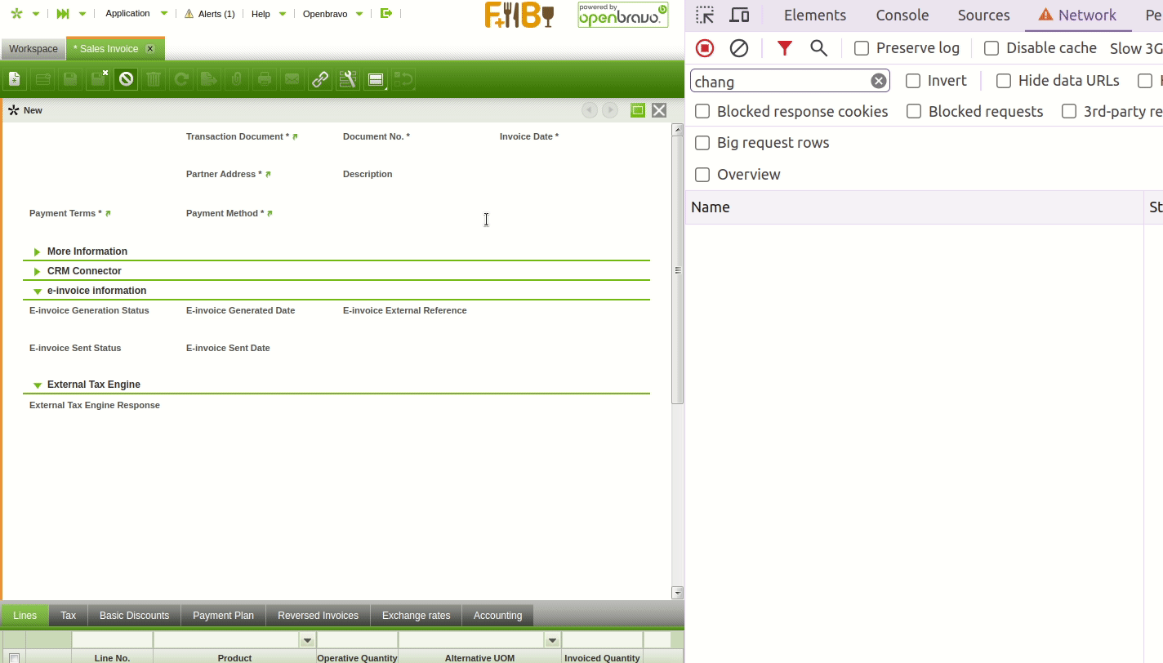The width and height of the screenshot is (1163, 663).
Task: Click the chain link toolbar icon
Action: [320, 79]
